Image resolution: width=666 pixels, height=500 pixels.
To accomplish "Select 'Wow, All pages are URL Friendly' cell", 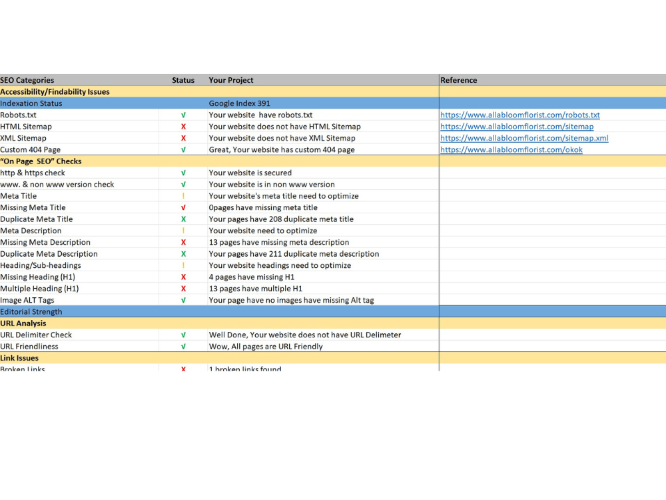I will [323, 346].
